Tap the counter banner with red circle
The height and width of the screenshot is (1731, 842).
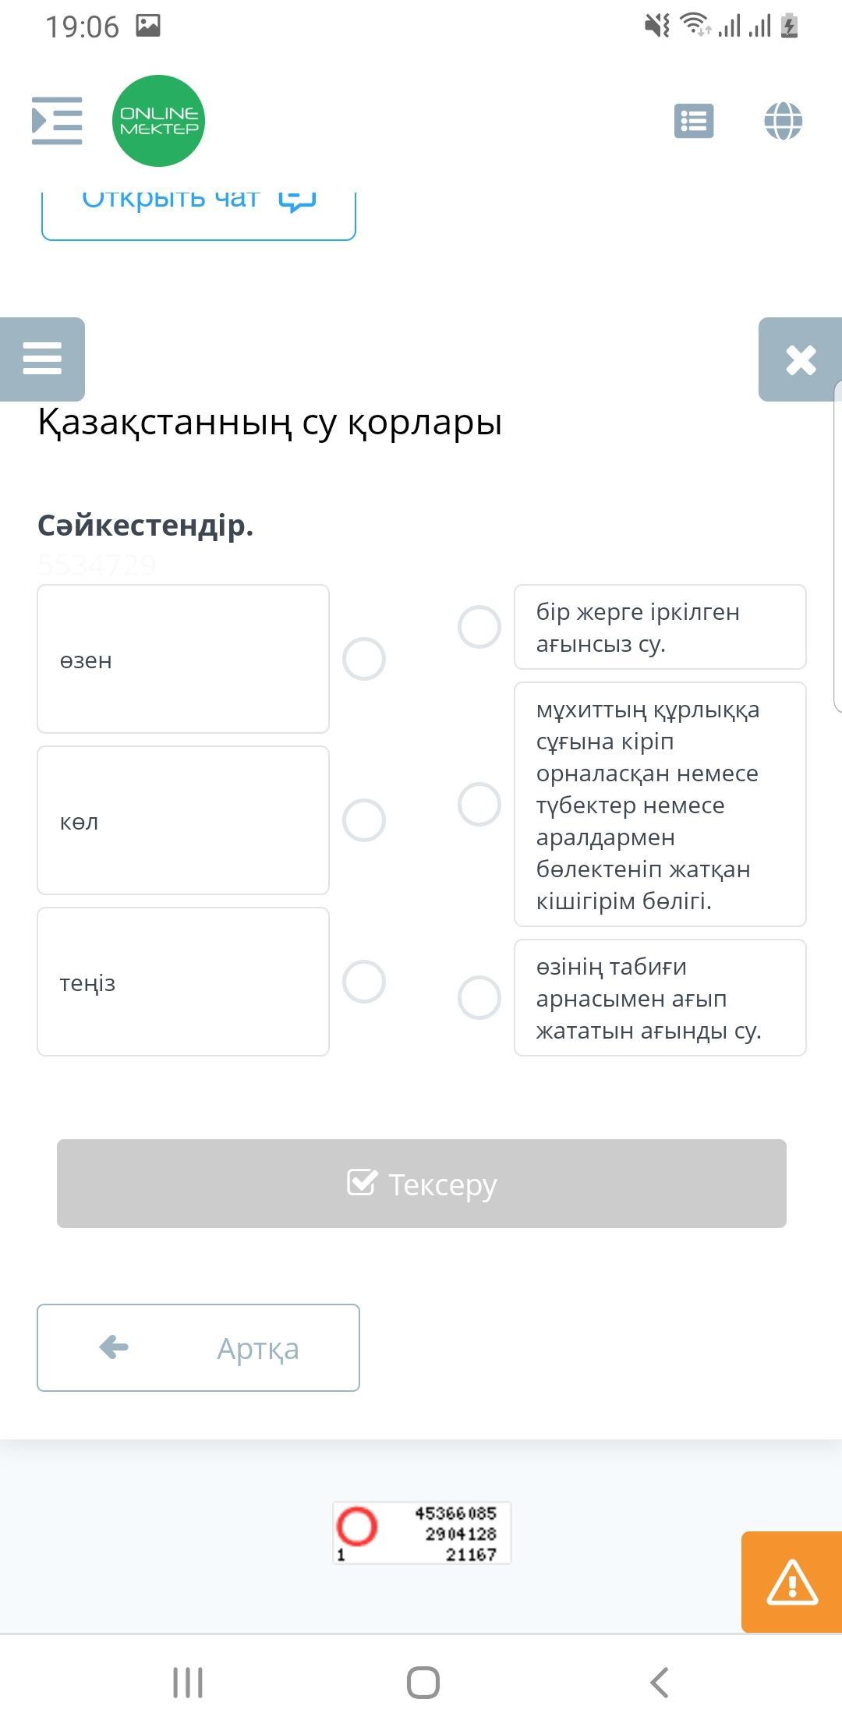point(422,1533)
